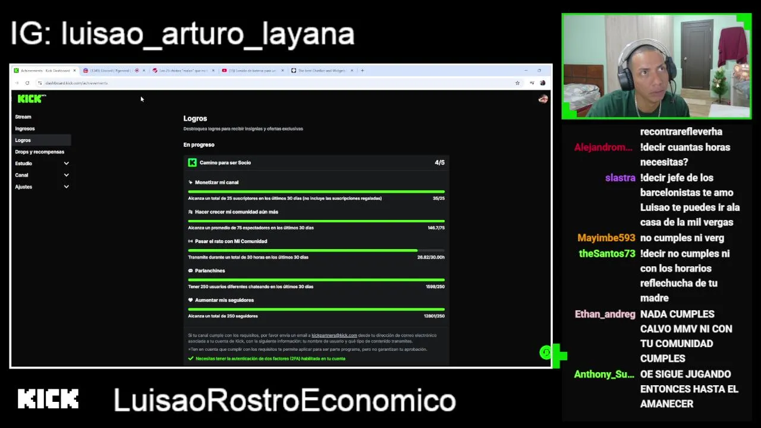Click the theSantos73 username in chat
The image size is (761, 428).
click(607, 254)
